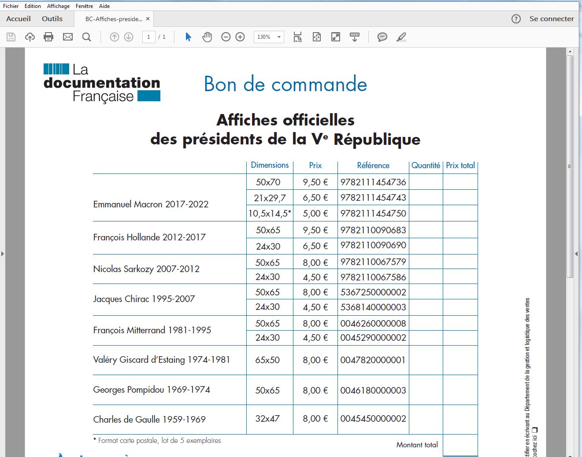Viewport: 582px width, 457px height.
Task: Click the reference 0047820000001
Action: click(x=373, y=360)
